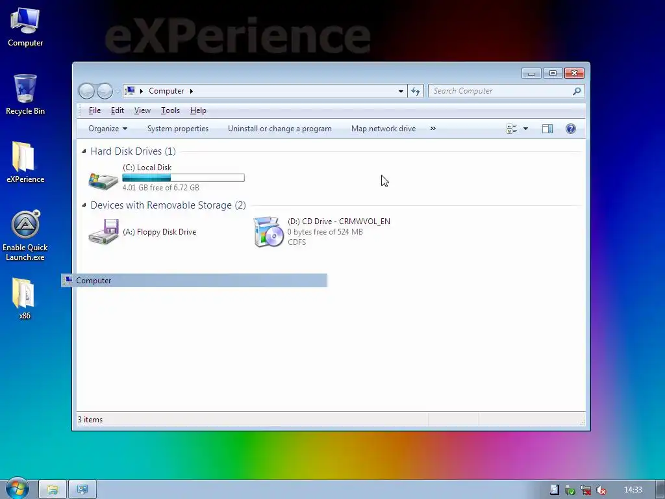The width and height of the screenshot is (665, 499).
Task: Select the (A:) Floppy Disk Drive icon
Action: [x=103, y=232]
